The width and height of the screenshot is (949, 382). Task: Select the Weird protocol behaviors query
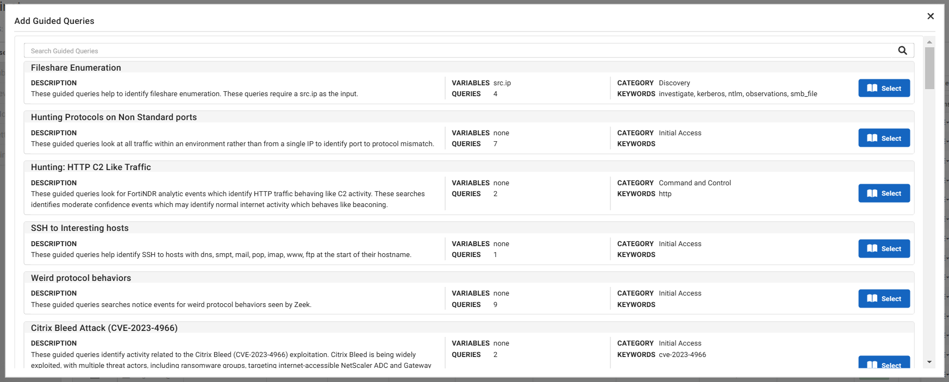884,299
